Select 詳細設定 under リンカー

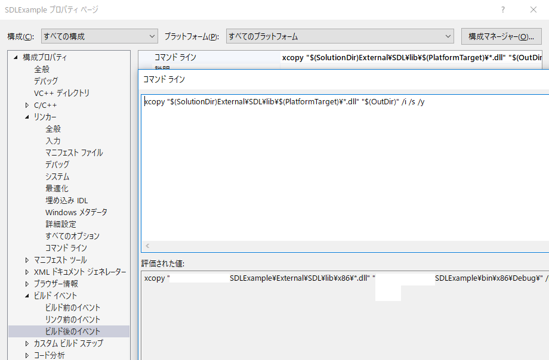(61, 224)
